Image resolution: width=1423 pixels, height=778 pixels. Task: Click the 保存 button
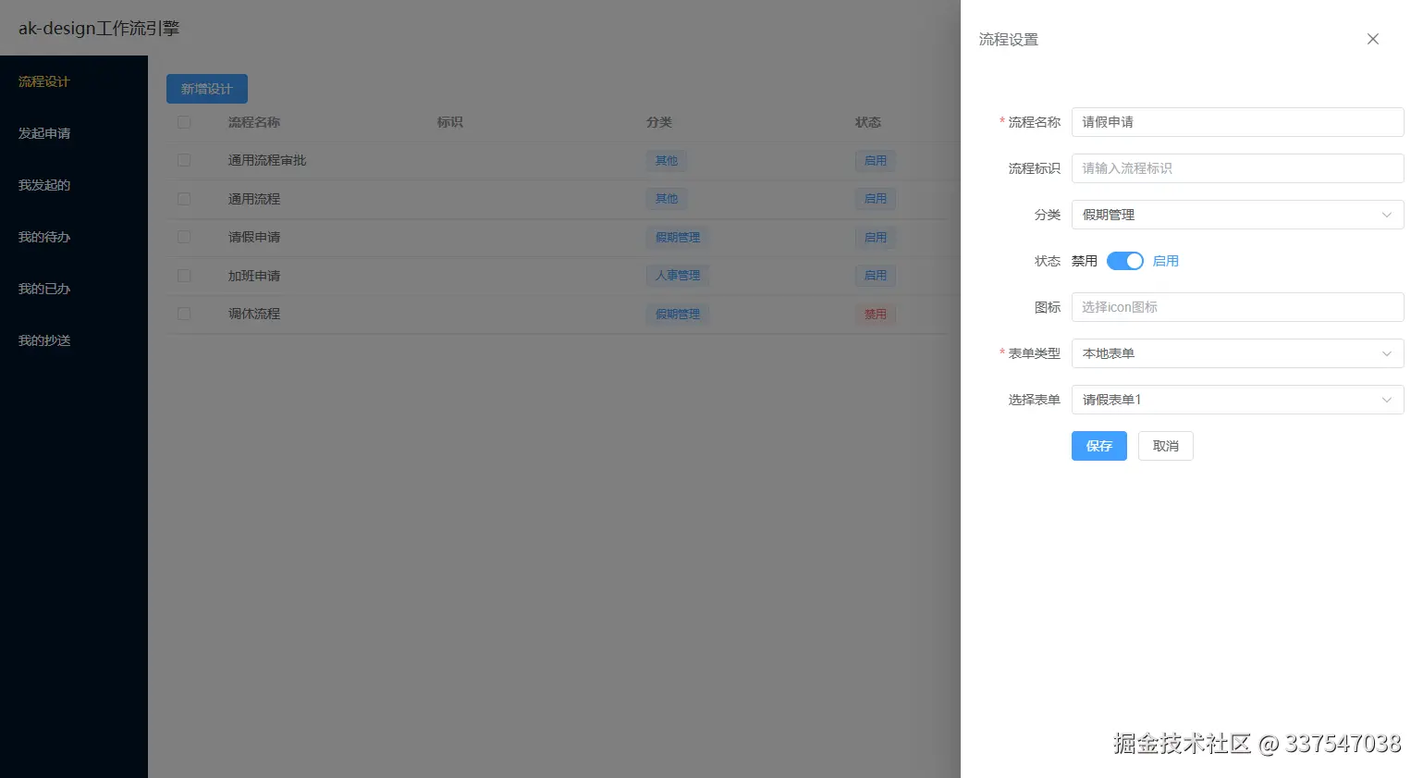1098,446
